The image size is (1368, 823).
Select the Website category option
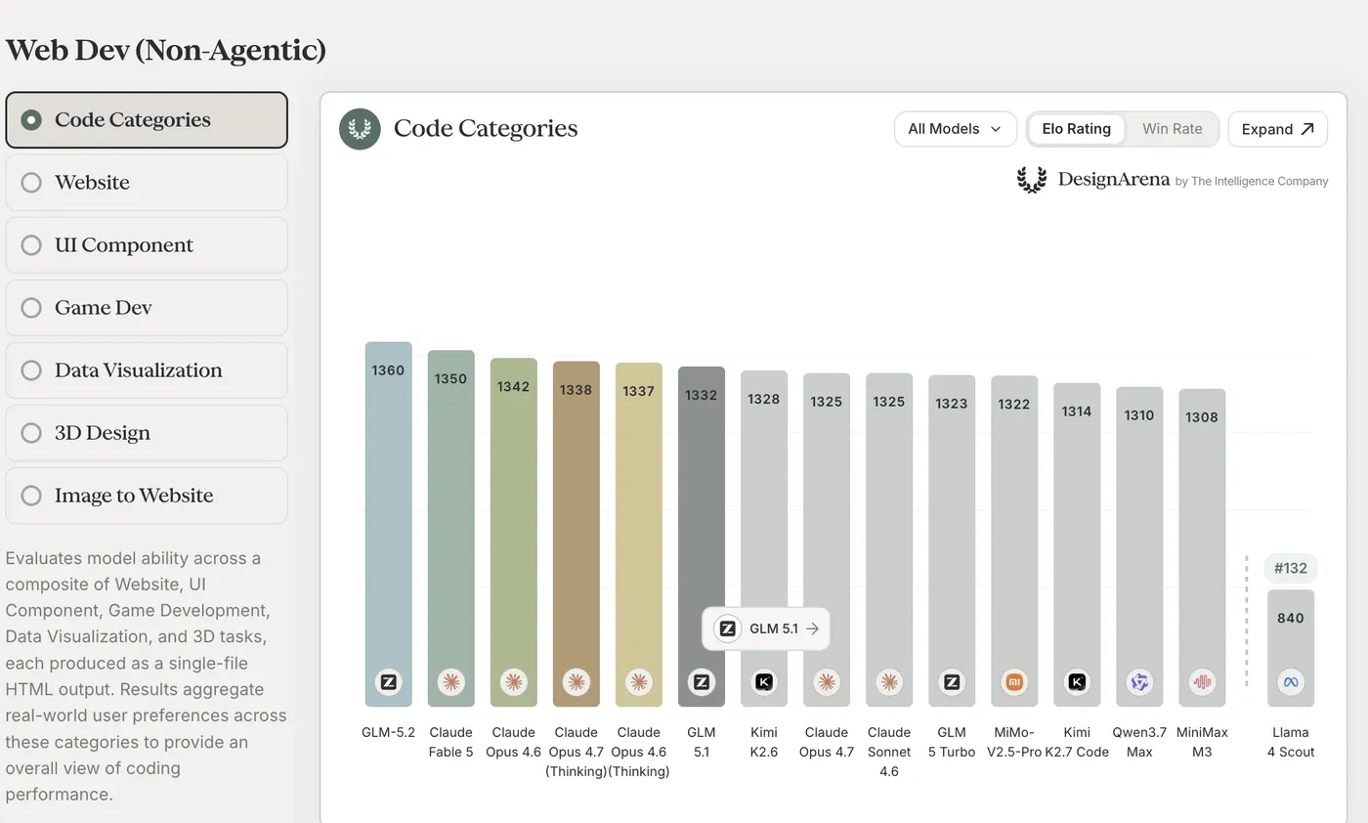(x=147, y=183)
